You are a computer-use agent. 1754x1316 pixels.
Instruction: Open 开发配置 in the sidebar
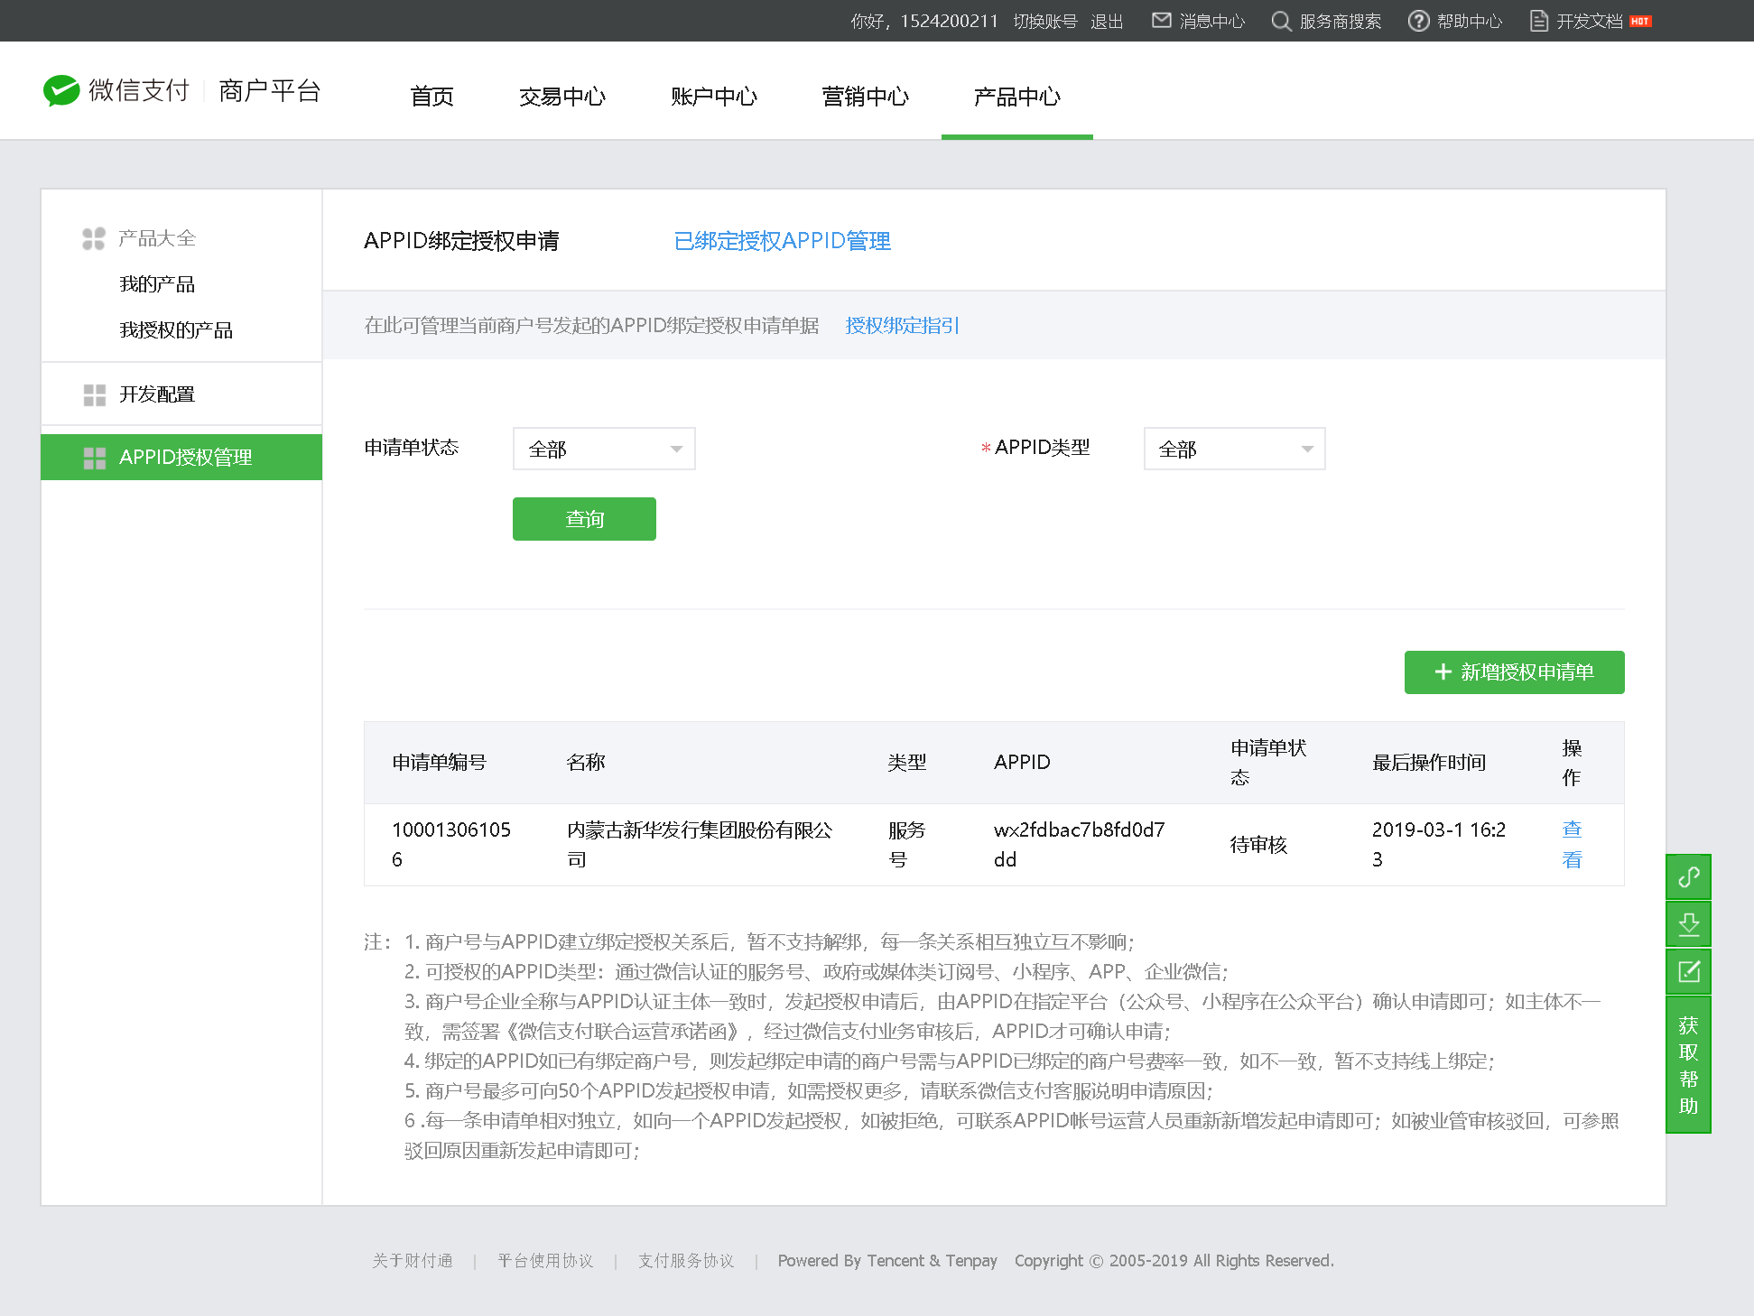pos(157,394)
